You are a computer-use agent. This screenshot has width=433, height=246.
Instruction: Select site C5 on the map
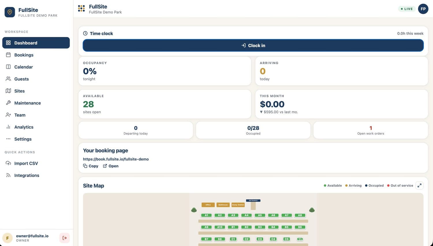pos(287,239)
